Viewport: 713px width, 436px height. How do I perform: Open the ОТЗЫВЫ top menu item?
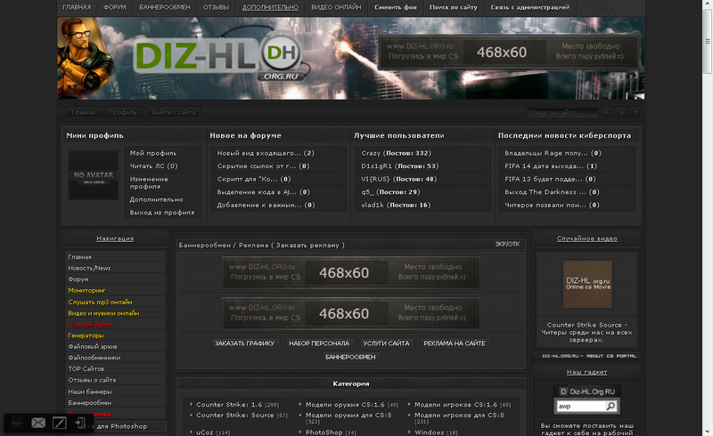(x=216, y=7)
